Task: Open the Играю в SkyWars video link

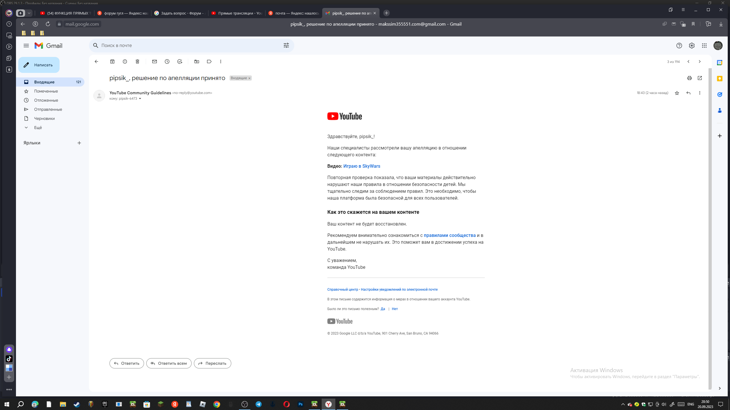Action: (x=362, y=166)
